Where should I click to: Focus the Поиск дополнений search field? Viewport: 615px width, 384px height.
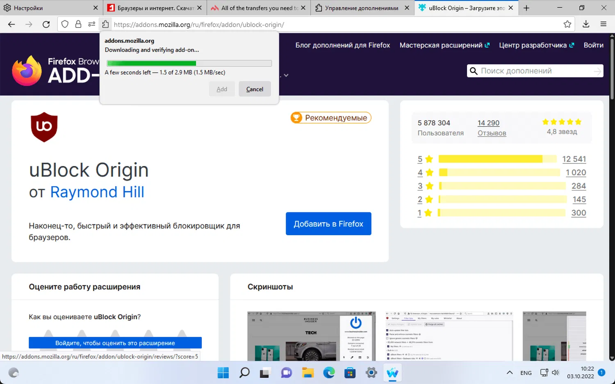tap(535, 71)
